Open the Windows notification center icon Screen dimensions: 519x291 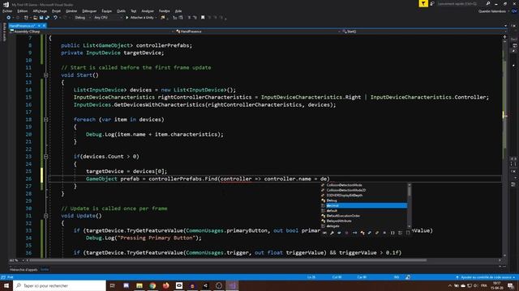click(x=511, y=285)
